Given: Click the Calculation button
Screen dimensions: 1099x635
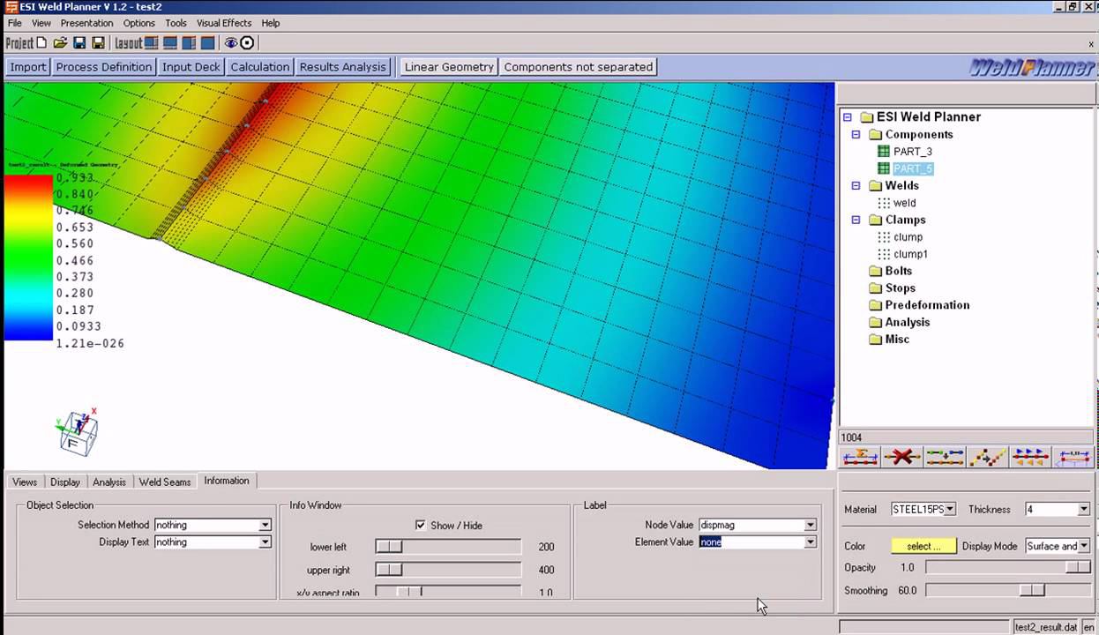Looking at the screenshot, I should 259,67.
